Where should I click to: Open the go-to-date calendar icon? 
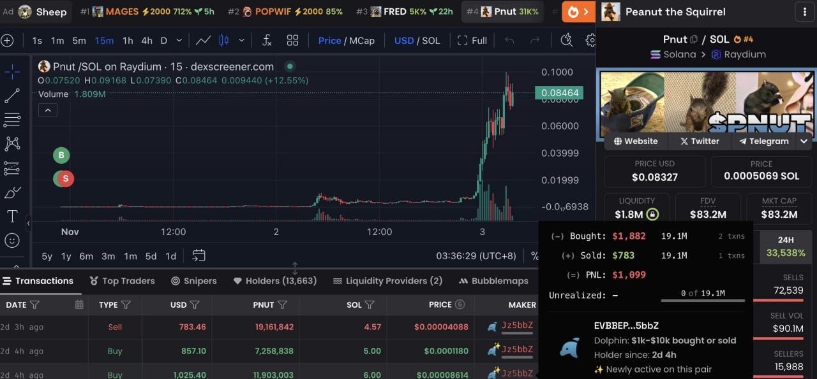pos(199,256)
